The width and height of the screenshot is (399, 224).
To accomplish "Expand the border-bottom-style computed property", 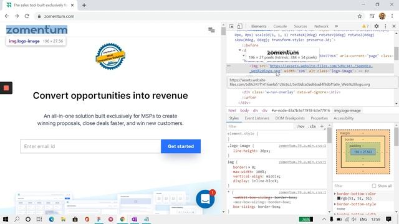I will [x=335, y=204].
